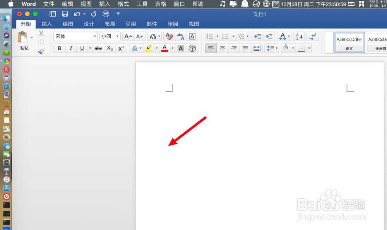387x230 pixels.
Task: Clear all formatting with the eraser icon
Action: [169, 36]
